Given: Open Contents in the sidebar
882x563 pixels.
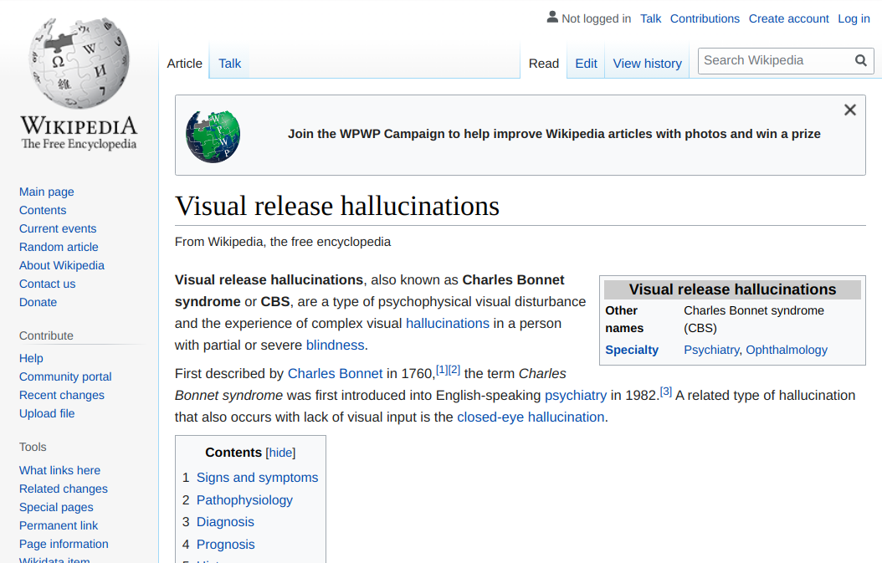Looking at the screenshot, I should click(x=43, y=210).
